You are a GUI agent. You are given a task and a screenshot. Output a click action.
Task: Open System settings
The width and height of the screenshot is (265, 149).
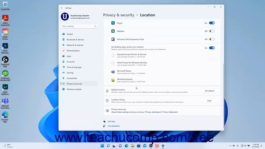(79, 34)
